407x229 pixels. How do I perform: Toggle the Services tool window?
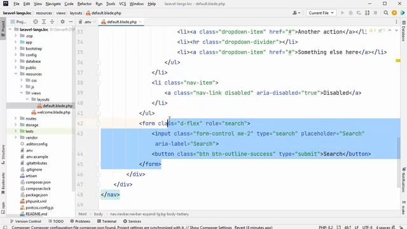click(x=132, y=221)
